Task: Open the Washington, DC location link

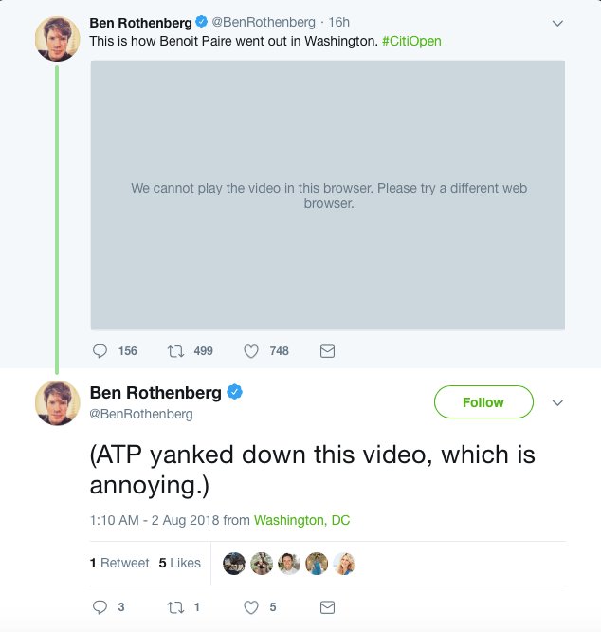Action: pos(301,520)
